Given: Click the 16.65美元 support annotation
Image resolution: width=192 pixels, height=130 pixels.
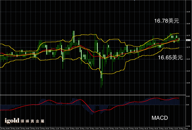Looking at the screenshot, I should [170, 58].
